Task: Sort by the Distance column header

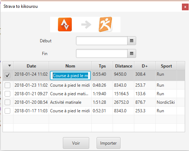Action: pos(124,66)
